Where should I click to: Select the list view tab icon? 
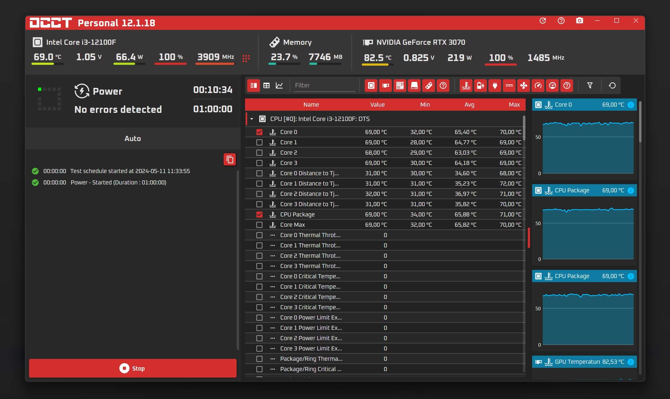pos(253,85)
